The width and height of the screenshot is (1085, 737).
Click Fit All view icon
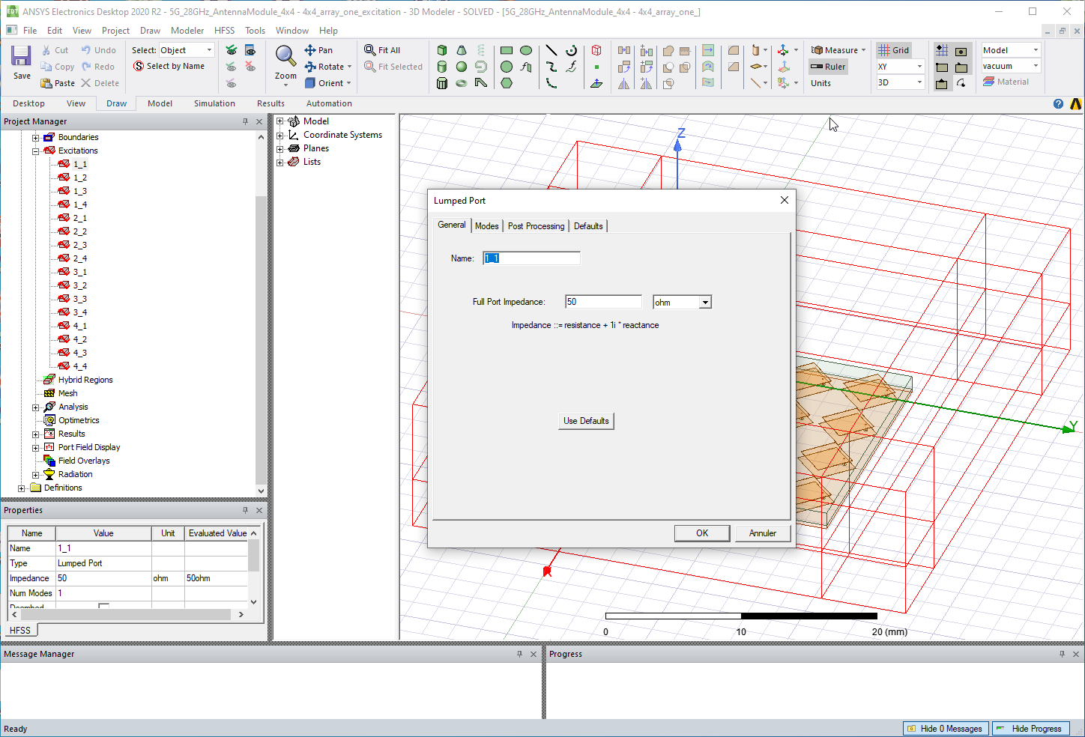point(370,50)
